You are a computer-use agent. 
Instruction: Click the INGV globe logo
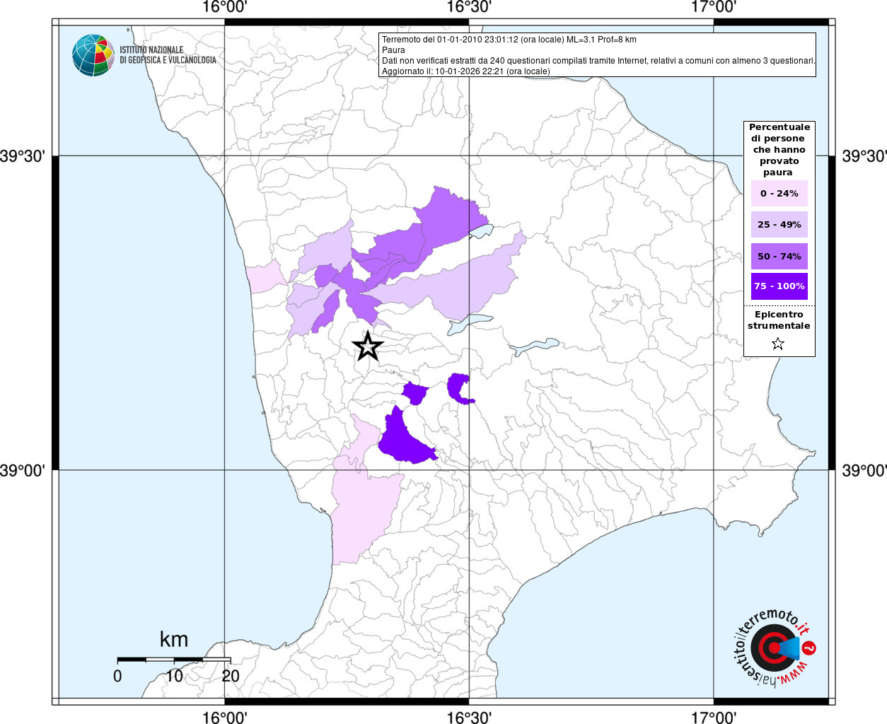93,55
